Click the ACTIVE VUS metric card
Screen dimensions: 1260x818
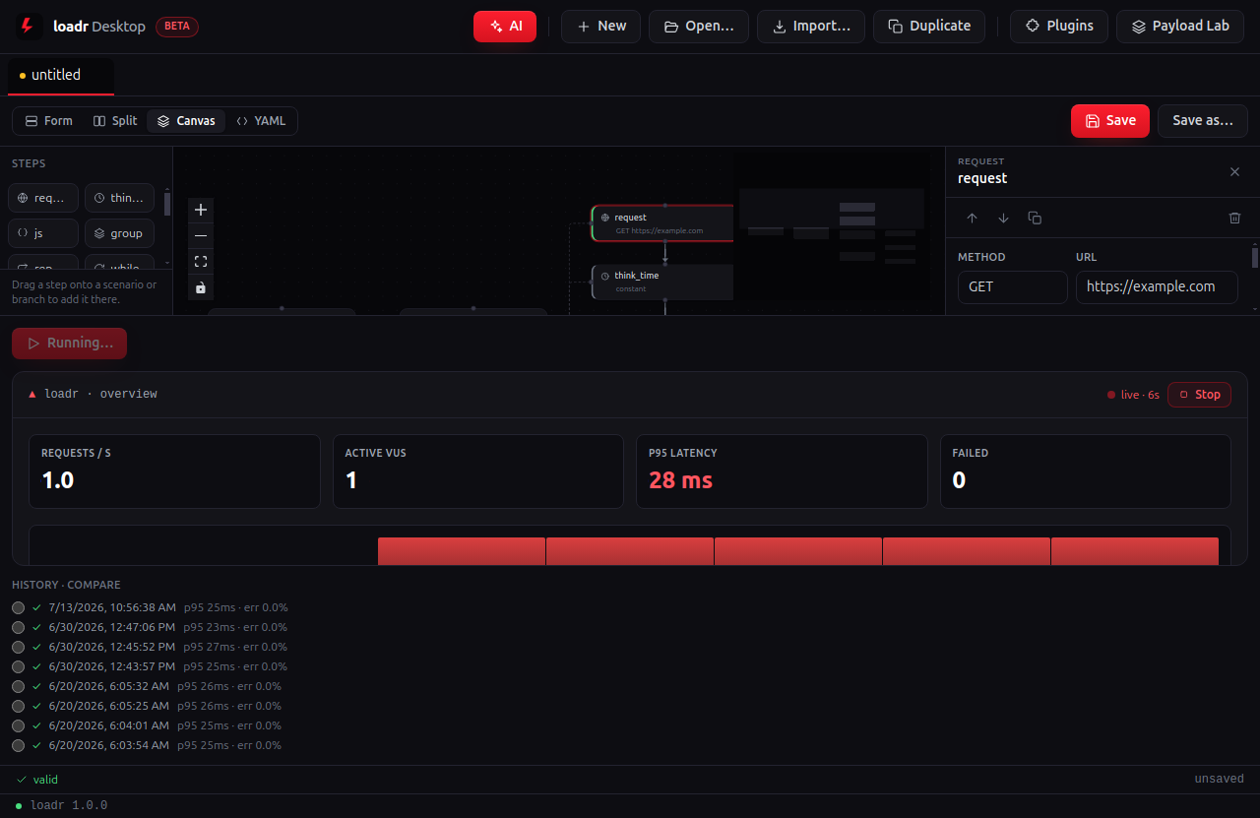click(477, 472)
